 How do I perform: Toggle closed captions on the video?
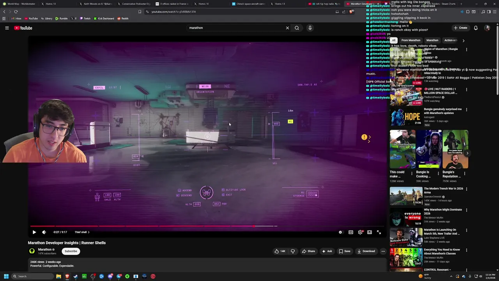click(350, 232)
